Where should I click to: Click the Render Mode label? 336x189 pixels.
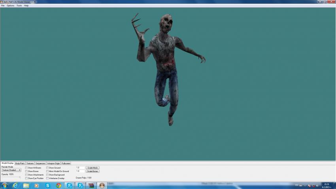point(7,167)
